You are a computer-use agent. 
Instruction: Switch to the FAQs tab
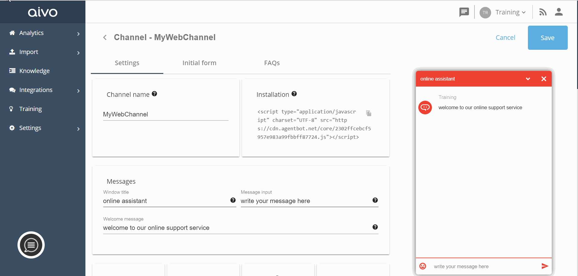tap(272, 63)
